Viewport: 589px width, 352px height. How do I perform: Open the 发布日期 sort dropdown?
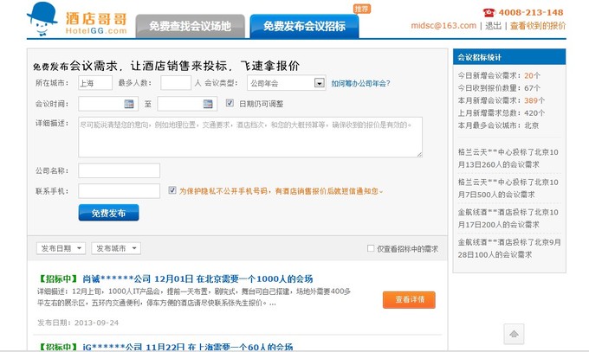[61, 248]
